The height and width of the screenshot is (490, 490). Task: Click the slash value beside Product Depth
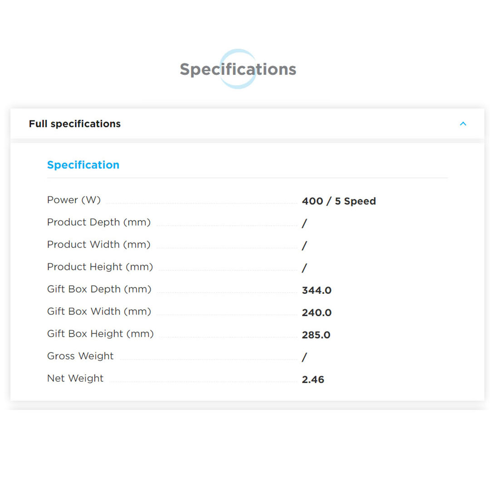[304, 224]
